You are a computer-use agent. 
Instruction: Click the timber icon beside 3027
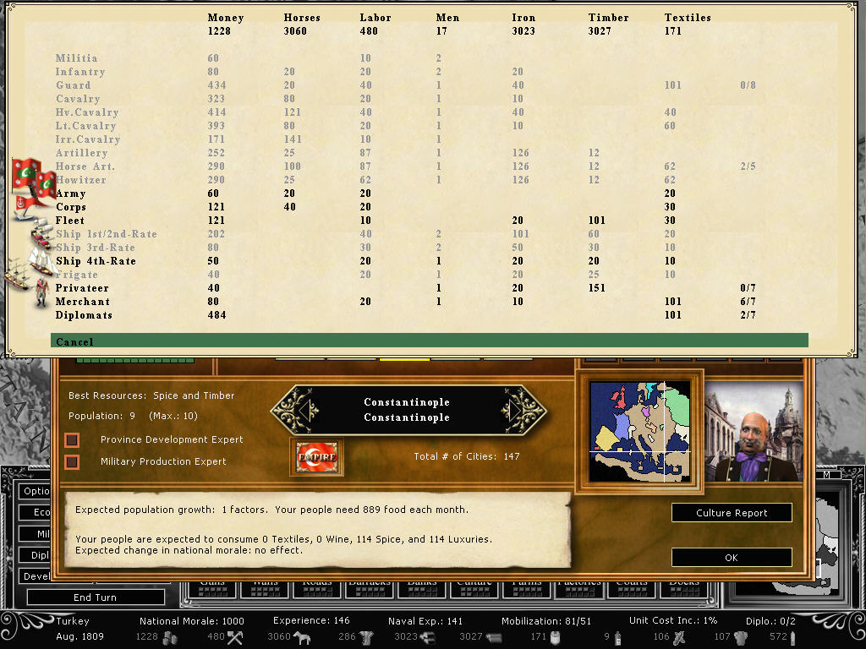coord(493,638)
